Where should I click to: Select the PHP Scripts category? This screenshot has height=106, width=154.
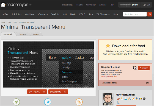tap(16, 14)
